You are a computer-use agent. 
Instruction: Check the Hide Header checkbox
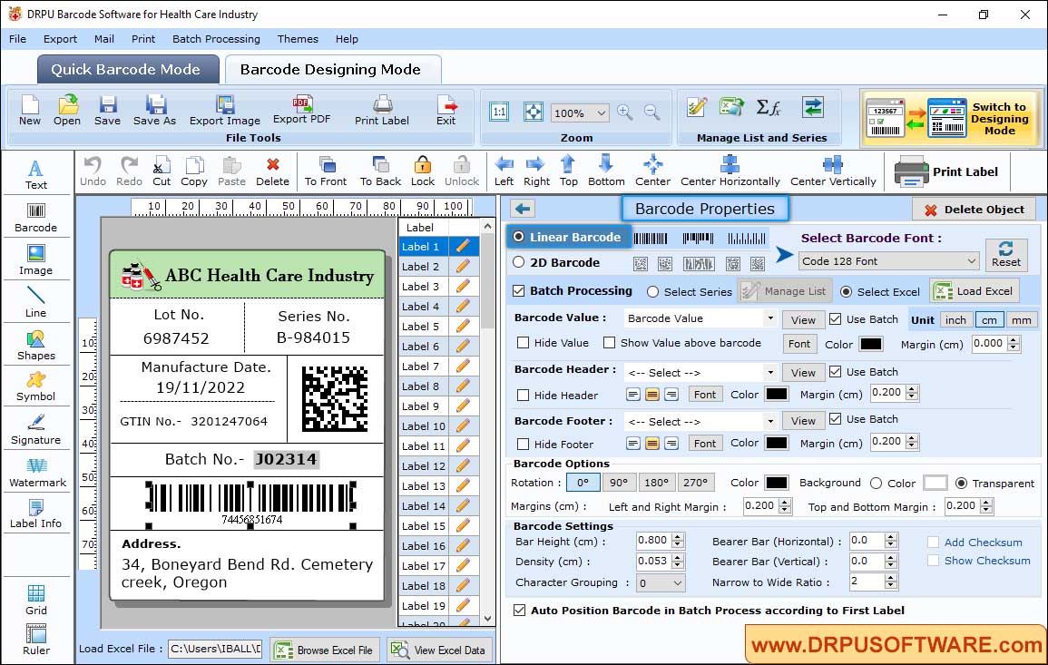click(524, 395)
